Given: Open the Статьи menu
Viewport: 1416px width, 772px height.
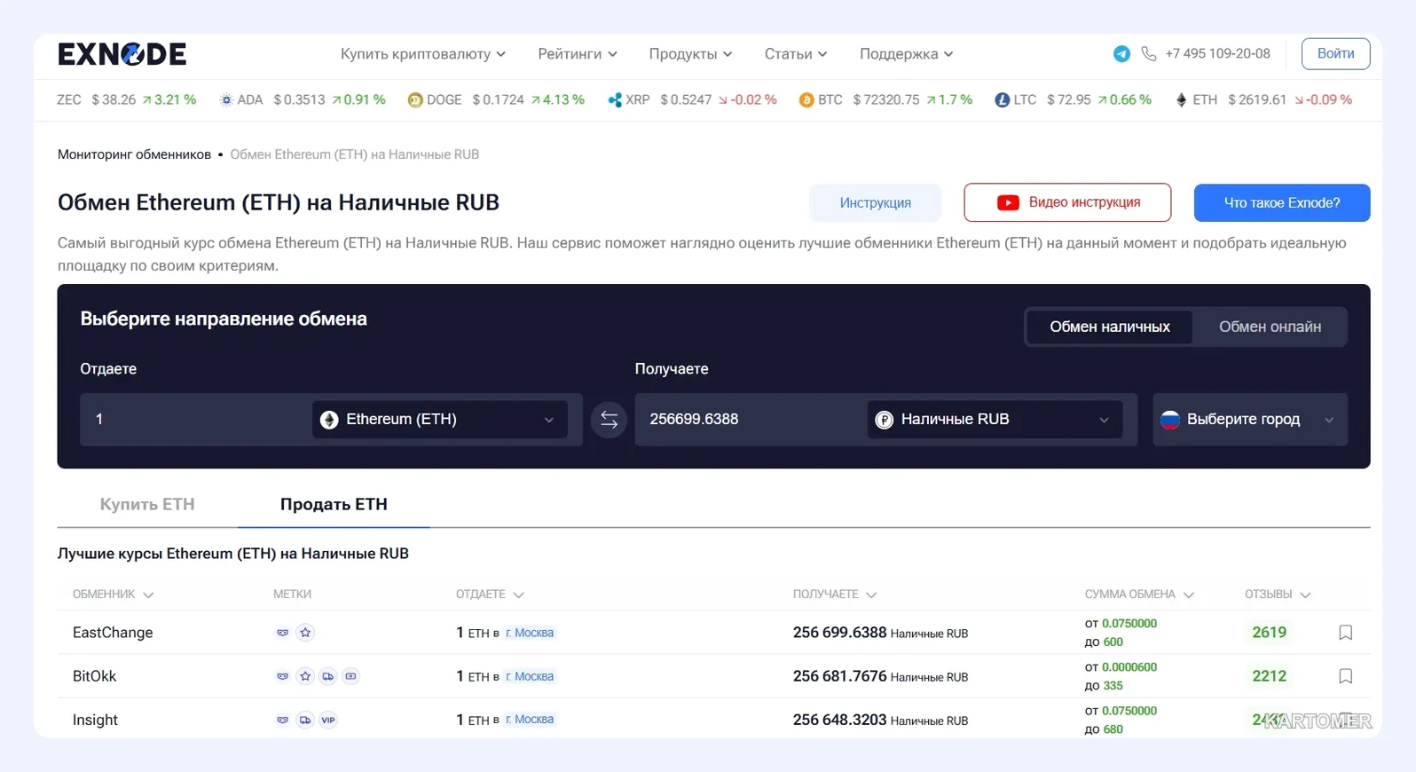Looking at the screenshot, I should point(796,54).
